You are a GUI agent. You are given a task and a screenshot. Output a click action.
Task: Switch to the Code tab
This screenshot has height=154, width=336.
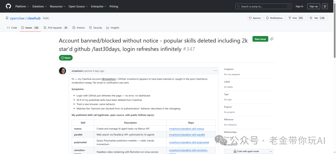click(12, 28)
